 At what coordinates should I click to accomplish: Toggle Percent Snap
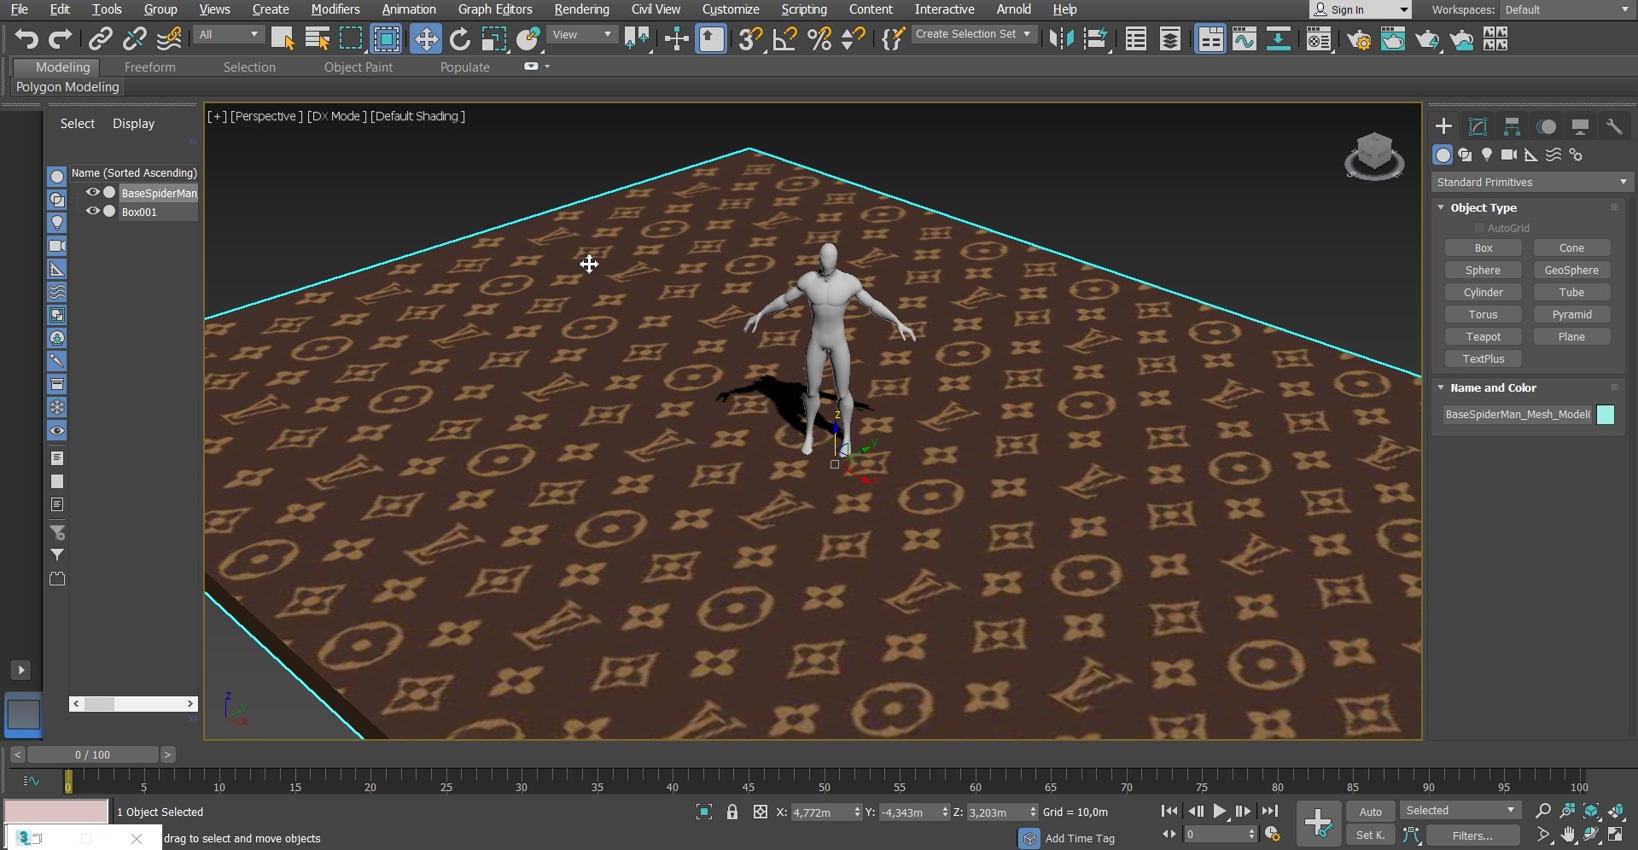pyautogui.click(x=819, y=39)
